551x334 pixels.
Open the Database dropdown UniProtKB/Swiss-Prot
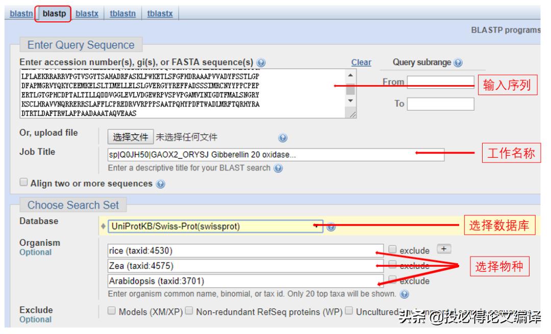pos(215,226)
